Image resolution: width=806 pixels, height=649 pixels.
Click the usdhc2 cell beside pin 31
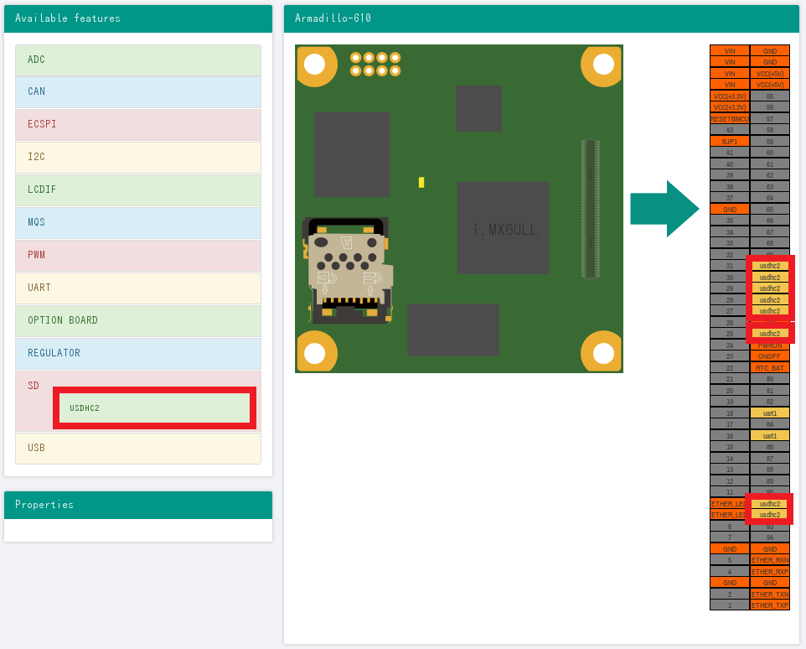click(x=769, y=266)
